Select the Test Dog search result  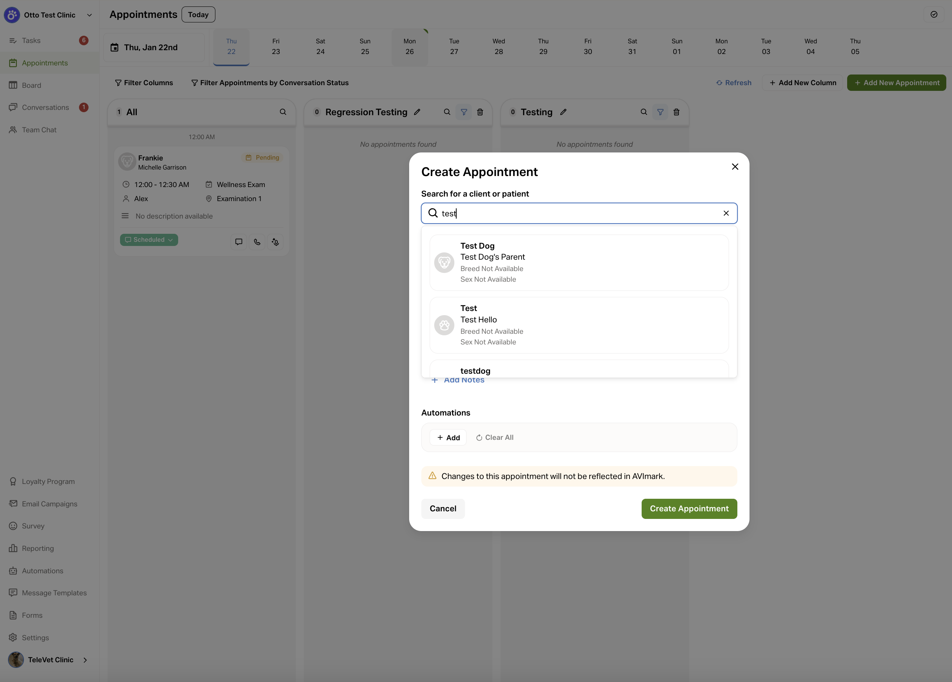579,262
